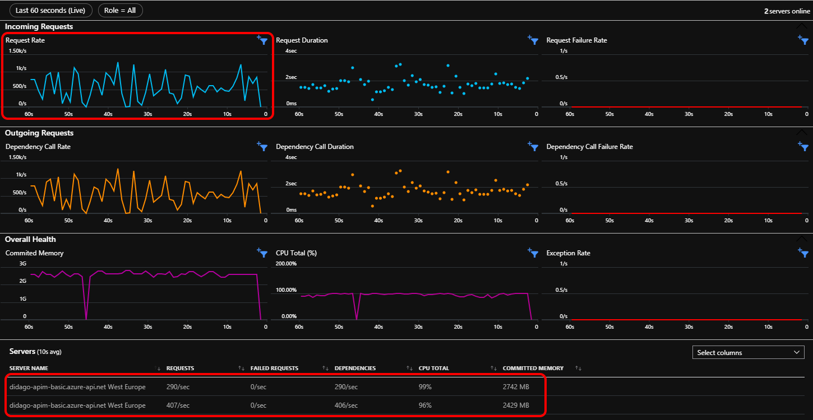813x420 pixels.
Task: Add filter on Commited Memory chart
Action: [x=263, y=253]
